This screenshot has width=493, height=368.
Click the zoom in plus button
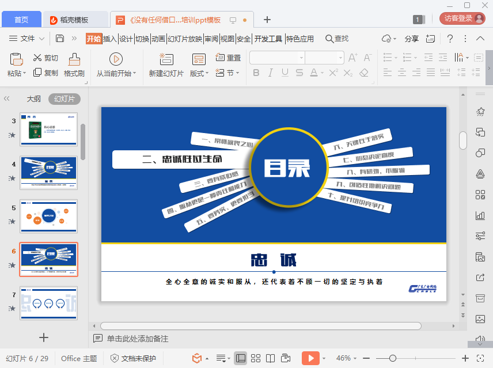pos(465,358)
